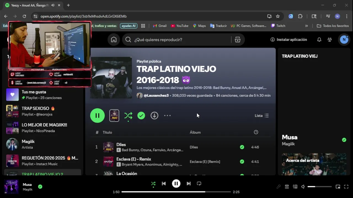Expand hidden bookmarks chevron

point(306,26)
